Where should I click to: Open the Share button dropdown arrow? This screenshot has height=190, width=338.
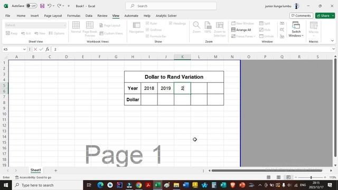(333, 16)
